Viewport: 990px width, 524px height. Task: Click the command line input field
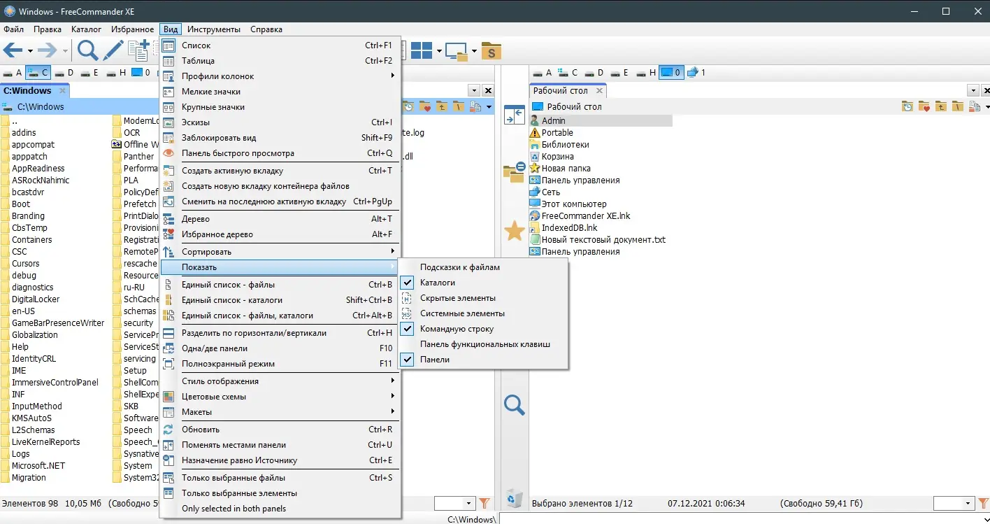[745, 518]
